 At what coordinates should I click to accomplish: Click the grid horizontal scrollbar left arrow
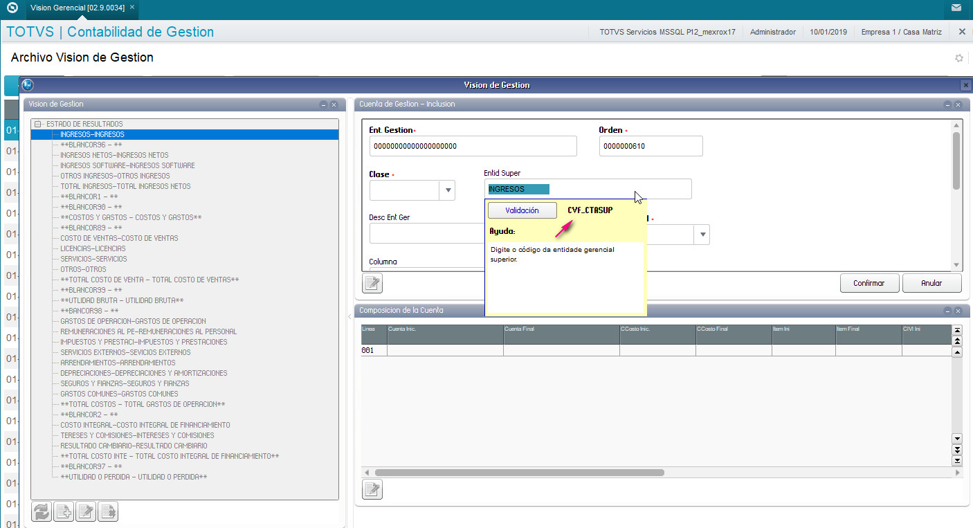(x=367, y=473)
